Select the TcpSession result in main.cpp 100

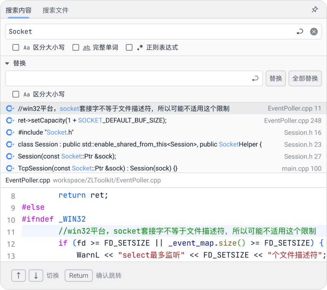pyautogui.click(x=163, y=168)
